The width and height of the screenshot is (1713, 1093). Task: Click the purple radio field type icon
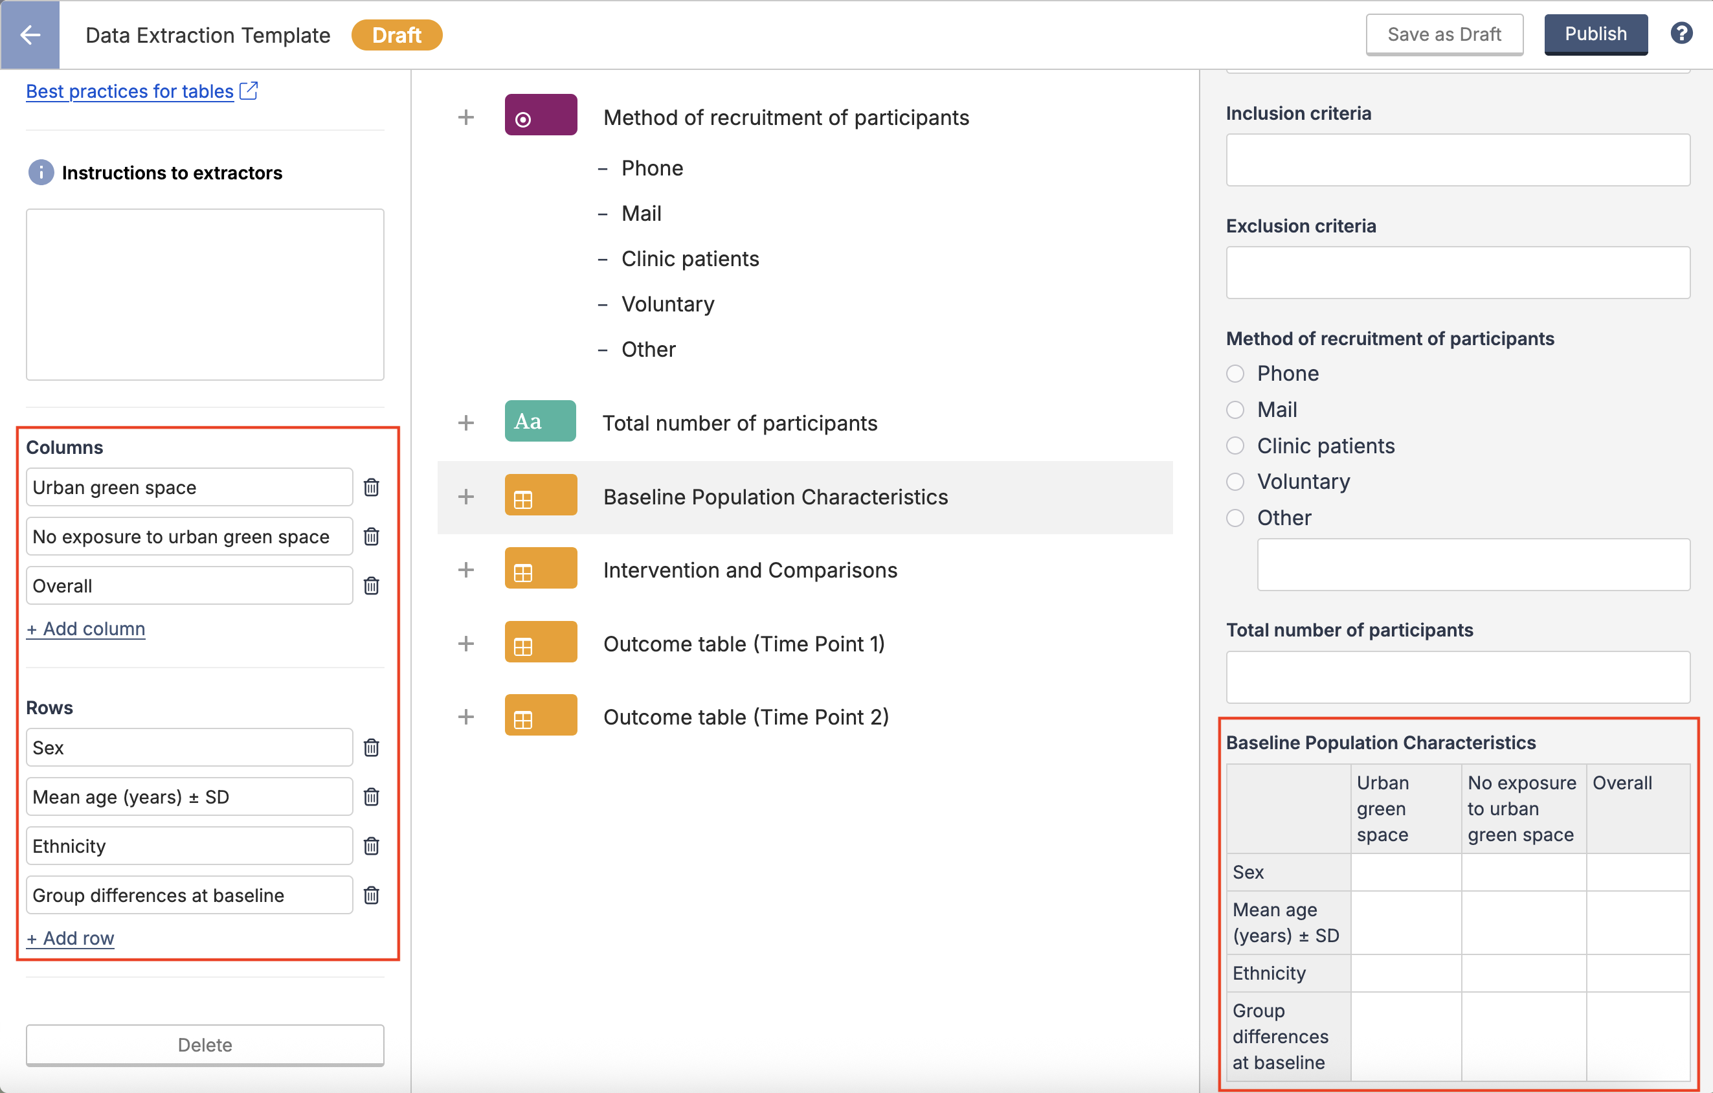(540, 115)
